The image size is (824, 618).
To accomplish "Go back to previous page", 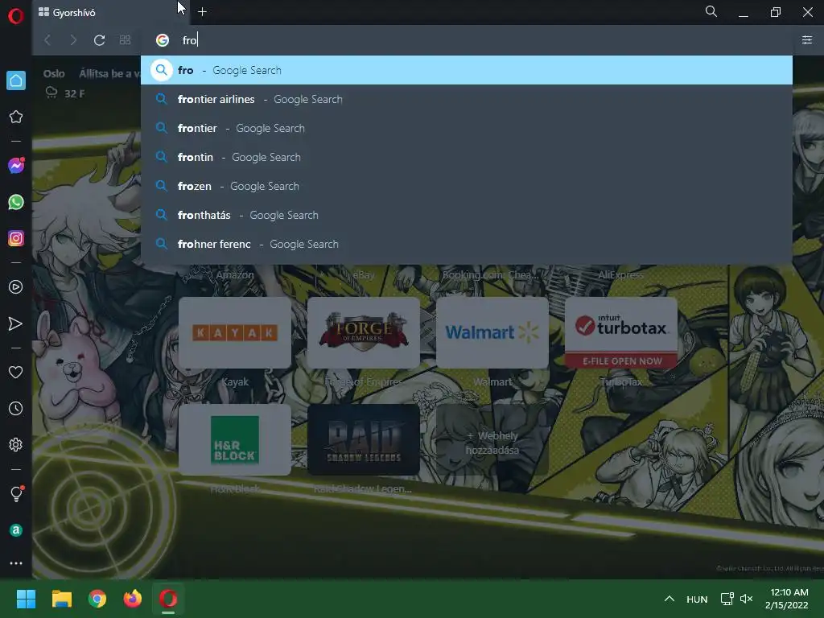I will click(47, 40).
